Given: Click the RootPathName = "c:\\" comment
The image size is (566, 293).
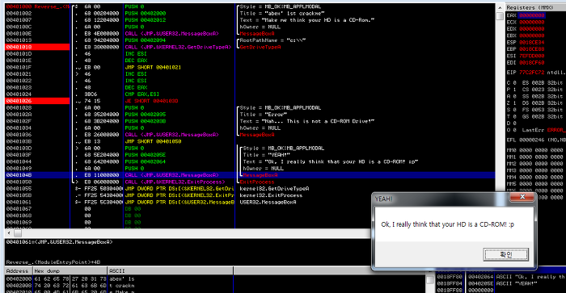Looking at the screenshot, I should [273, 40].
